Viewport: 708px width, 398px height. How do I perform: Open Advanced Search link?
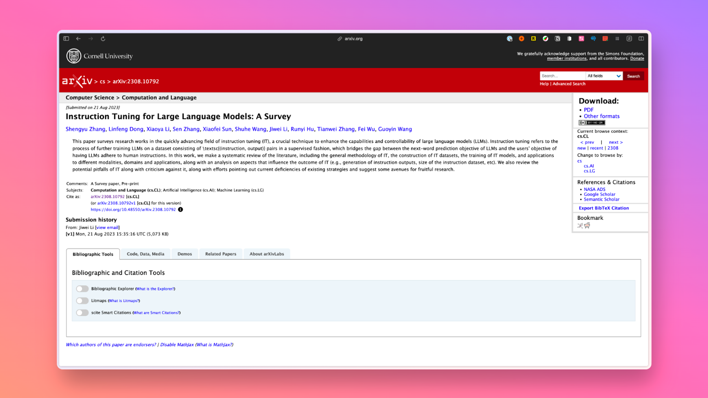569,84
